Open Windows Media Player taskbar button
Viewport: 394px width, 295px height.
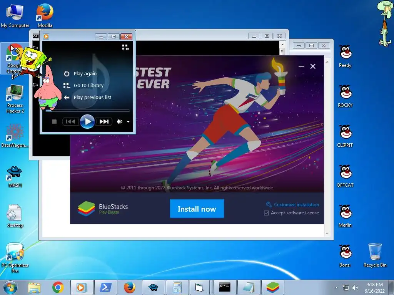click(82, 287)
